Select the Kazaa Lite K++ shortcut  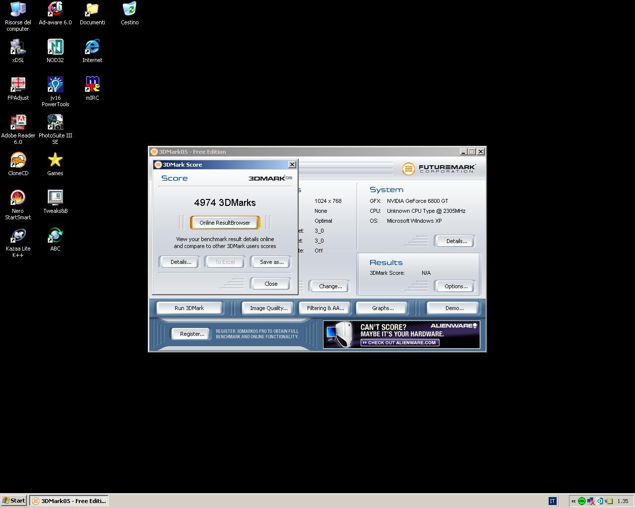(x=18, y=243)
